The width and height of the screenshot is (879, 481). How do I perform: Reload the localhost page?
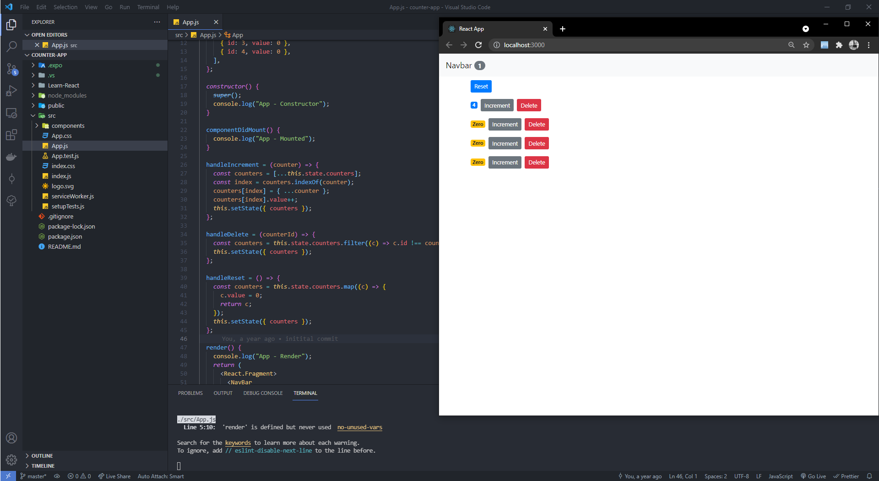(478, 45)
